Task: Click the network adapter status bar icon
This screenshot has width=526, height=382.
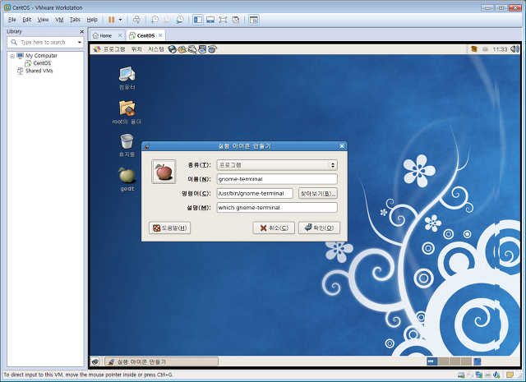Action: [x=479, y=375]
